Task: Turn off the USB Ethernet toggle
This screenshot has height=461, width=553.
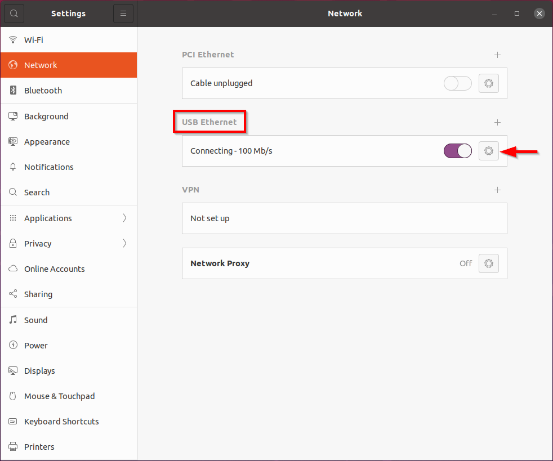Action: click(x=457, y=151)
